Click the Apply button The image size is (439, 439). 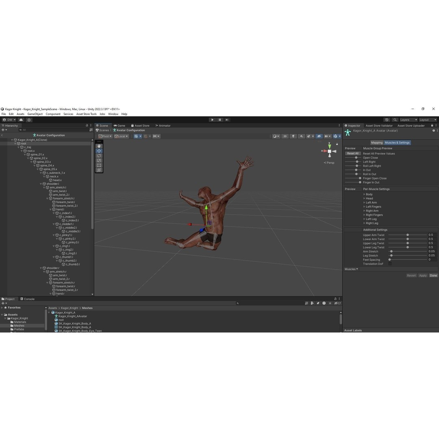(x=422, y=276)
